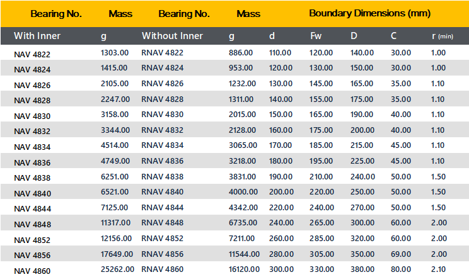Click the 'With Inner' column header
469x277 pixels.
point(37,36)
